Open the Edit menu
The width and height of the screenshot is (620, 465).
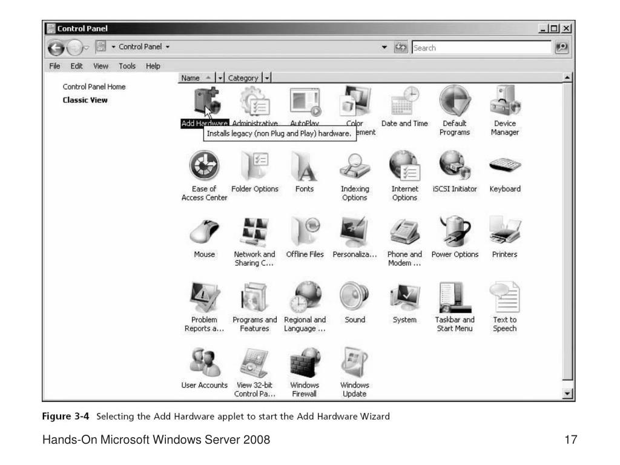tap(76, 66)
